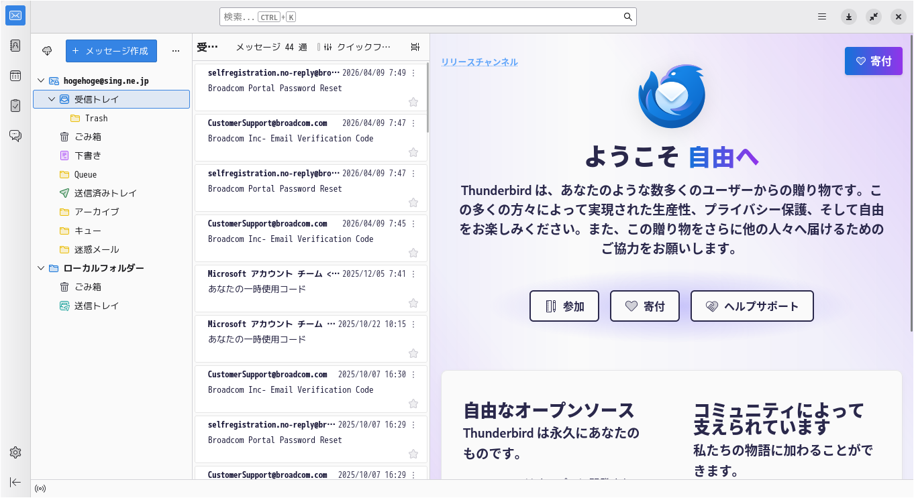Open the ⋮ menu on the 2026/04/09 7:45 message
This screenshot has width=914, height=498.
(413, 224)
